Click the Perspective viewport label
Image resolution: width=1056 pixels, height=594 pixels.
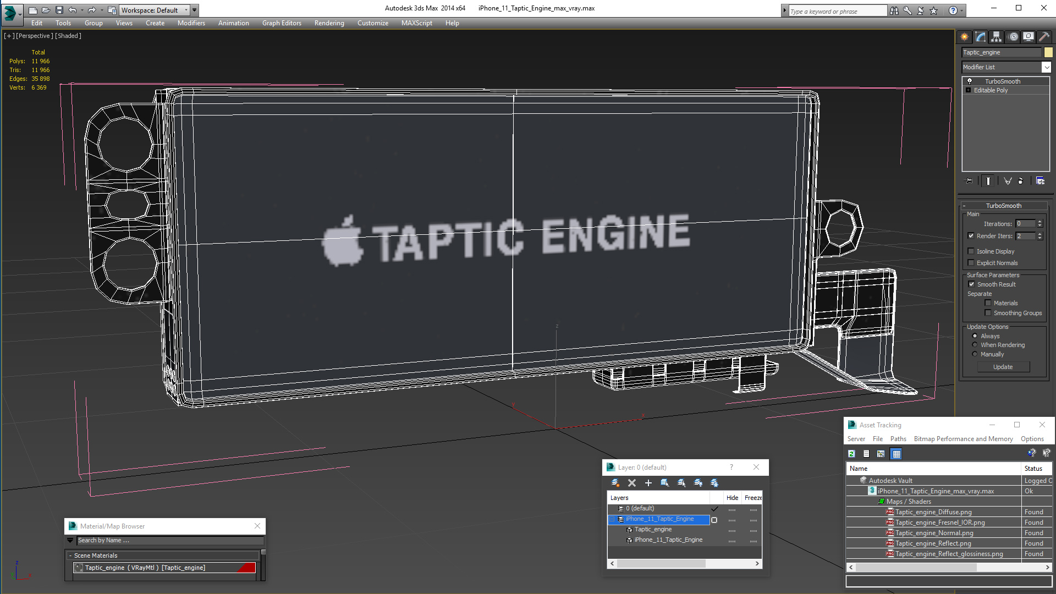coord(35,36)
